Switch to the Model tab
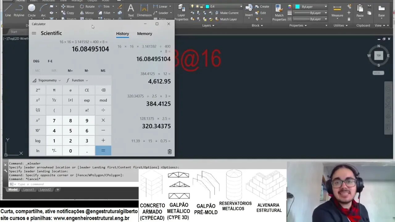 (13, 189)
